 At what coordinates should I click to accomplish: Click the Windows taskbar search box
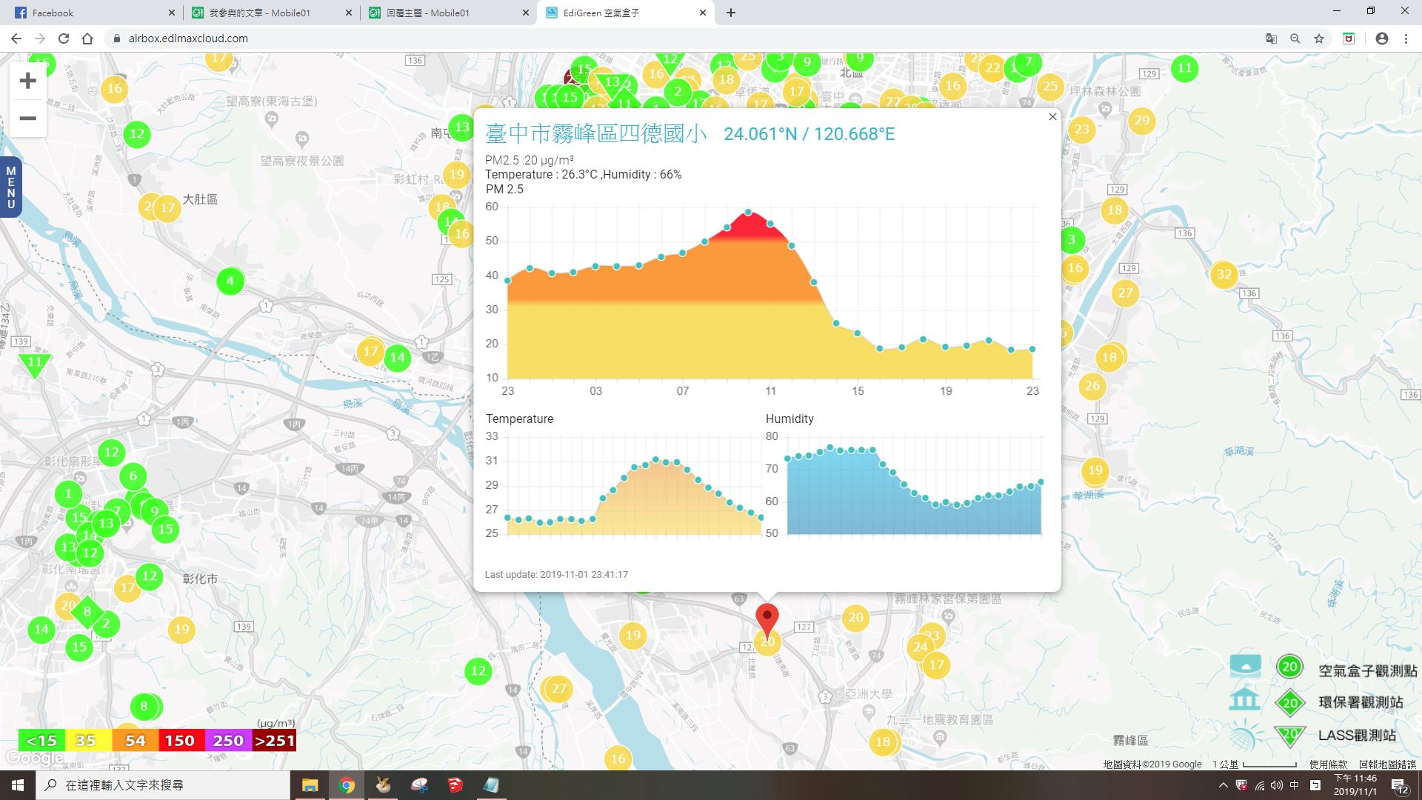[x=163, y=785]
